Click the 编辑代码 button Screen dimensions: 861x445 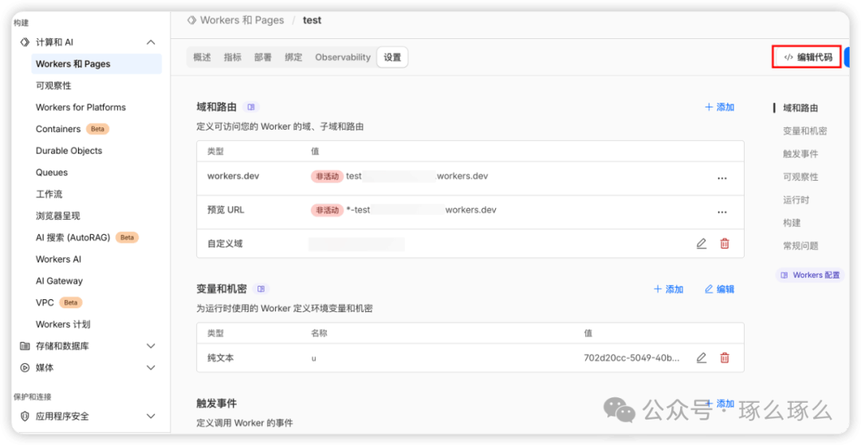[x=807, y=57]
